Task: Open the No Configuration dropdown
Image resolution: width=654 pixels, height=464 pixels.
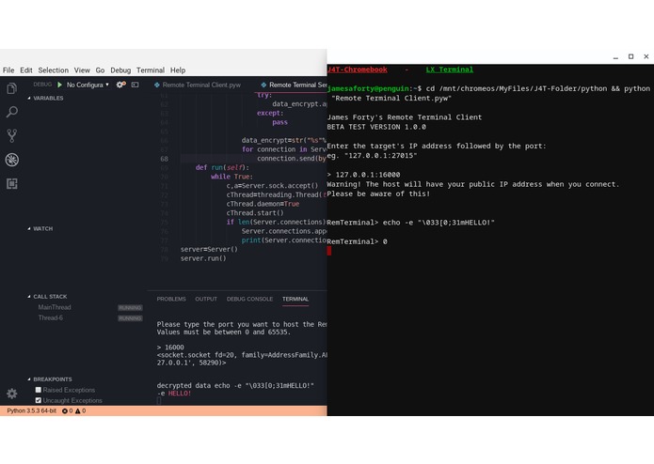Action: (x=88, y=85)
